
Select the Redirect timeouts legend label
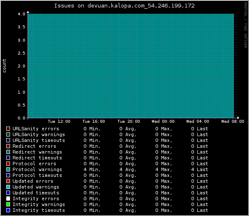coord(37,158)
